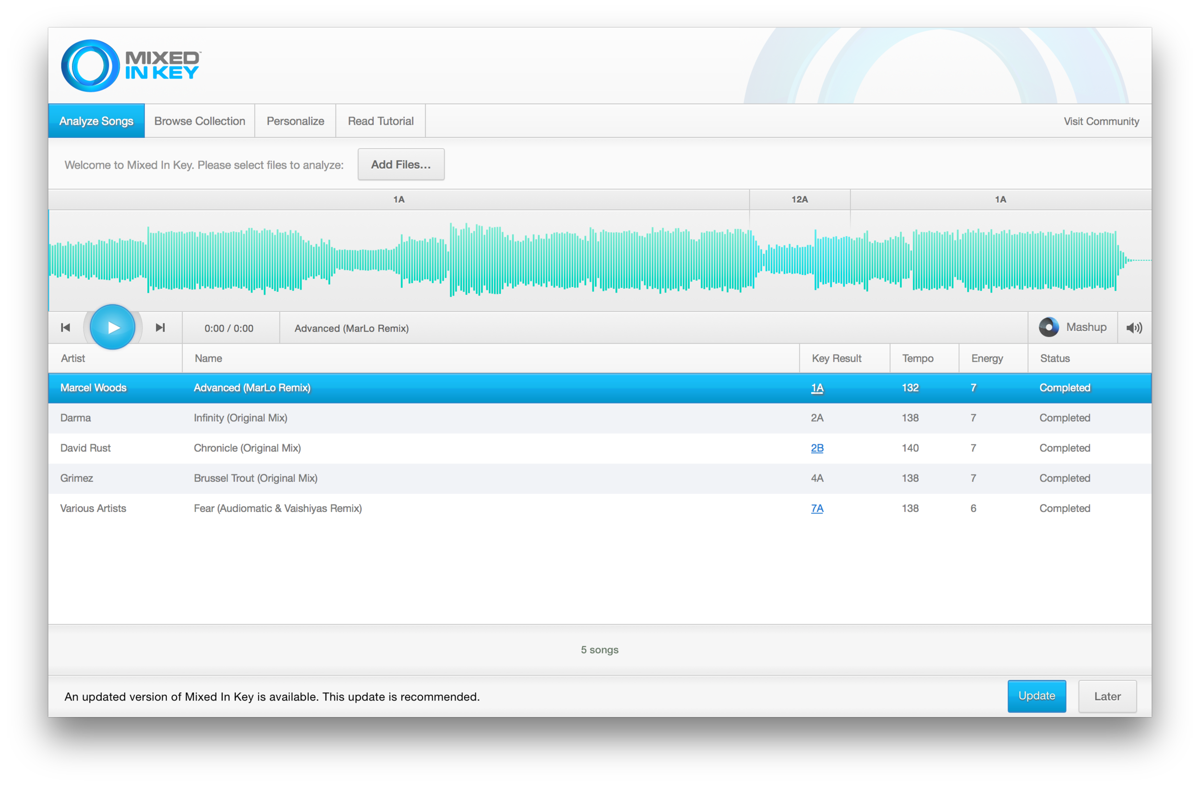Image resolution: width=1200 pixels, height=786 pixels.
Task: Seek within the turquoise waveform display
Action: coord(600,260)
